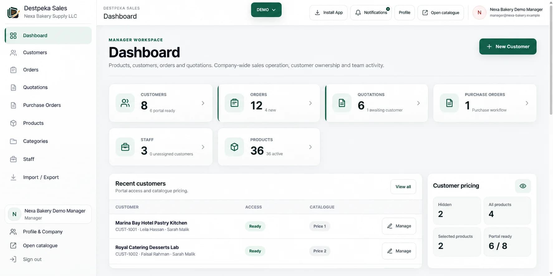Expand the Customers card chevron
553x276 pixels.
point(203,103)
